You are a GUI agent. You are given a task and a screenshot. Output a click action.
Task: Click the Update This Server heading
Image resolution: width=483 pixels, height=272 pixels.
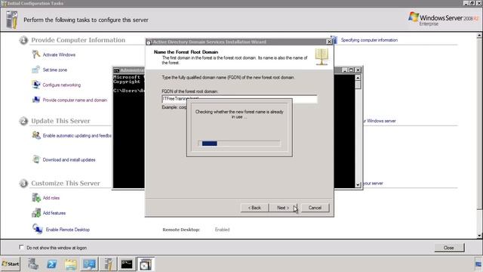point(60,121)
